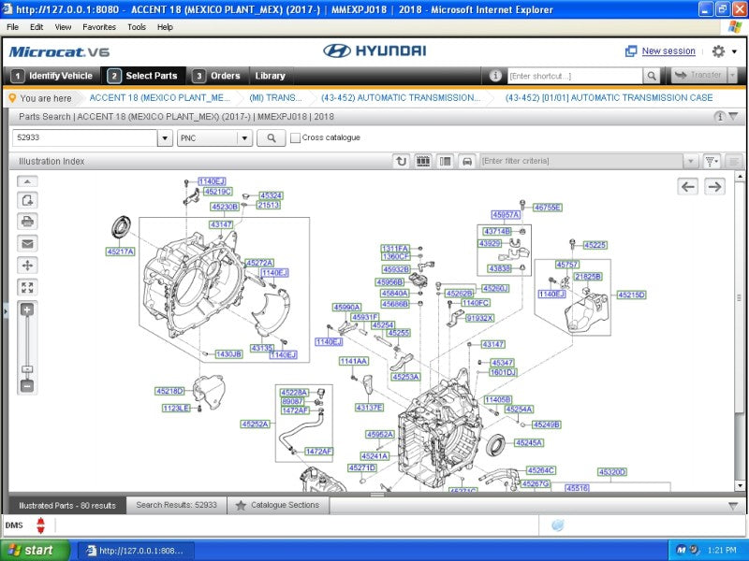The width and height of the screenshot is (749, 561).
Task: Click the vehicle filter car icon
Action: click(x=466, y=161)
